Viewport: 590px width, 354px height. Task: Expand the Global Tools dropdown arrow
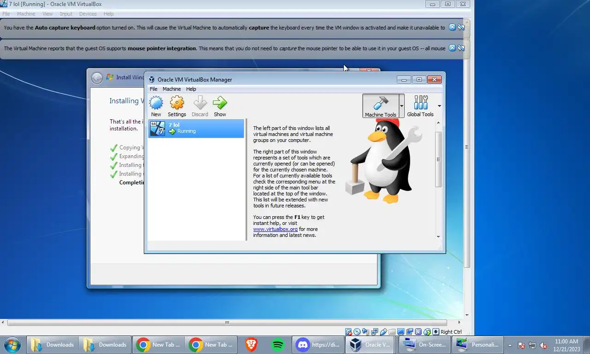click(x=439, y=106)
